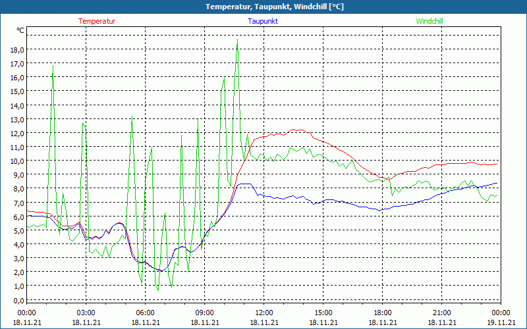Screen dimensions: 527x329
Task: Click the '18:00' time label
Action: [x=383, y=313]
